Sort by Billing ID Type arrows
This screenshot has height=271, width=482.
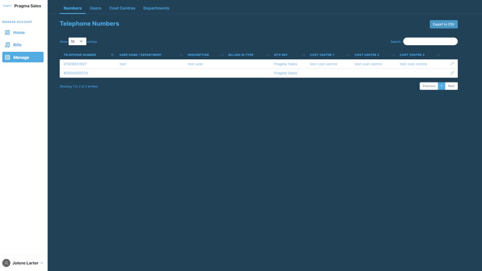268,55
